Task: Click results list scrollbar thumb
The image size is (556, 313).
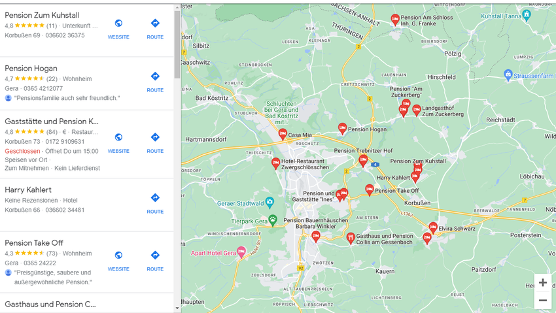Action: 177,44
